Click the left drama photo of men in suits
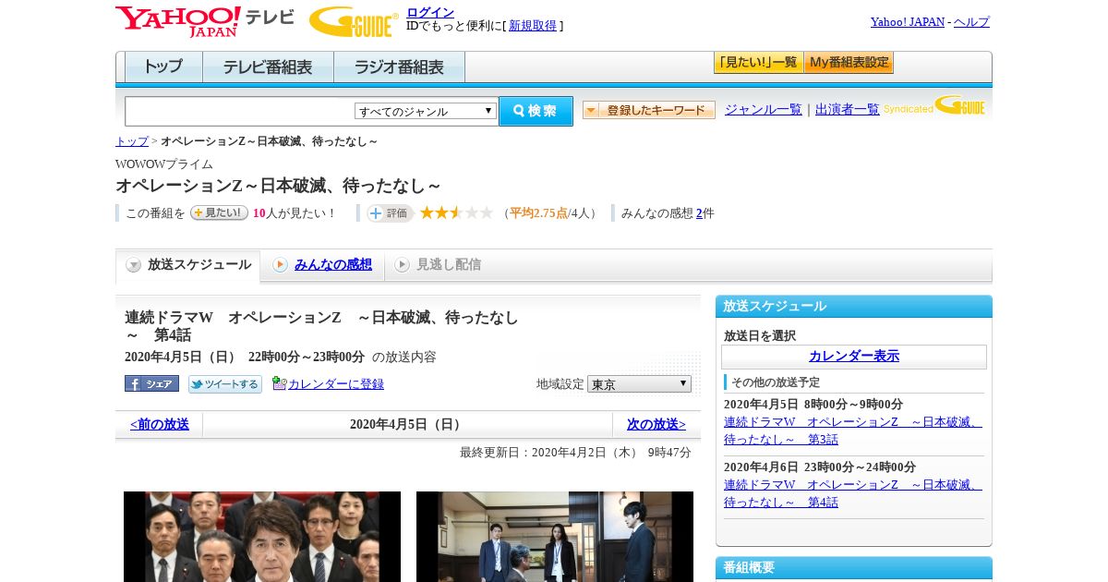The height and width of the screenshot is (582, 1108). 262,537
